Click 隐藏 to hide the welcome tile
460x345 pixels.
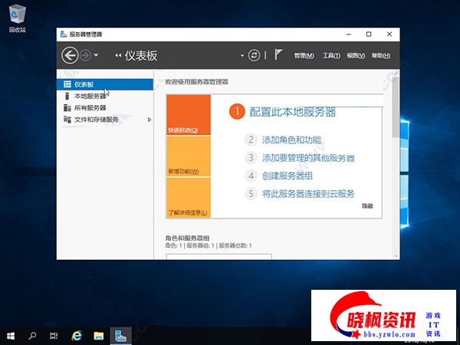tap(367, 206)
